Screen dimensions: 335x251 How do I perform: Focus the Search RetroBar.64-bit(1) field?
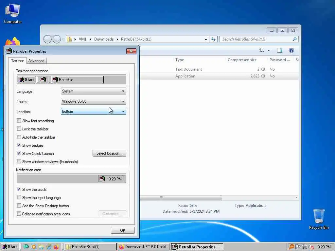point(259,39)
